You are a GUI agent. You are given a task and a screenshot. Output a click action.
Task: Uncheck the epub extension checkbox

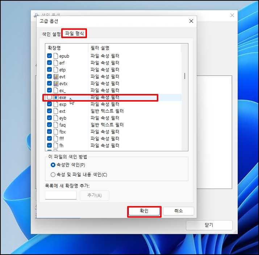click(x=49, y=56)
